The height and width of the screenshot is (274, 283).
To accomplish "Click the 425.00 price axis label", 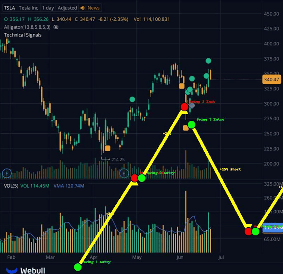I will pos(271,29).
